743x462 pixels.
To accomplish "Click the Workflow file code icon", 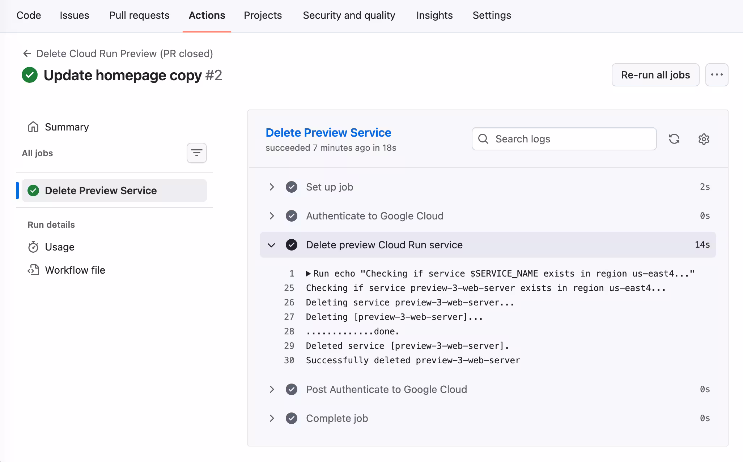I will tap(33, 270).
